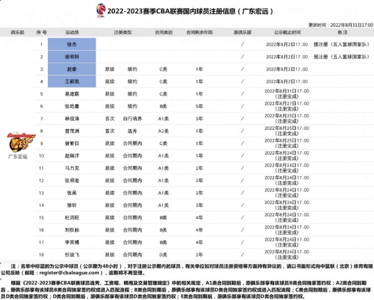Click the 5年 contract years cell

point(199,106)
